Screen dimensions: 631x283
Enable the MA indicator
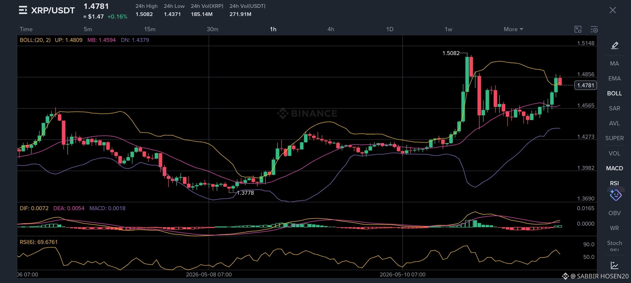point(614,63)
